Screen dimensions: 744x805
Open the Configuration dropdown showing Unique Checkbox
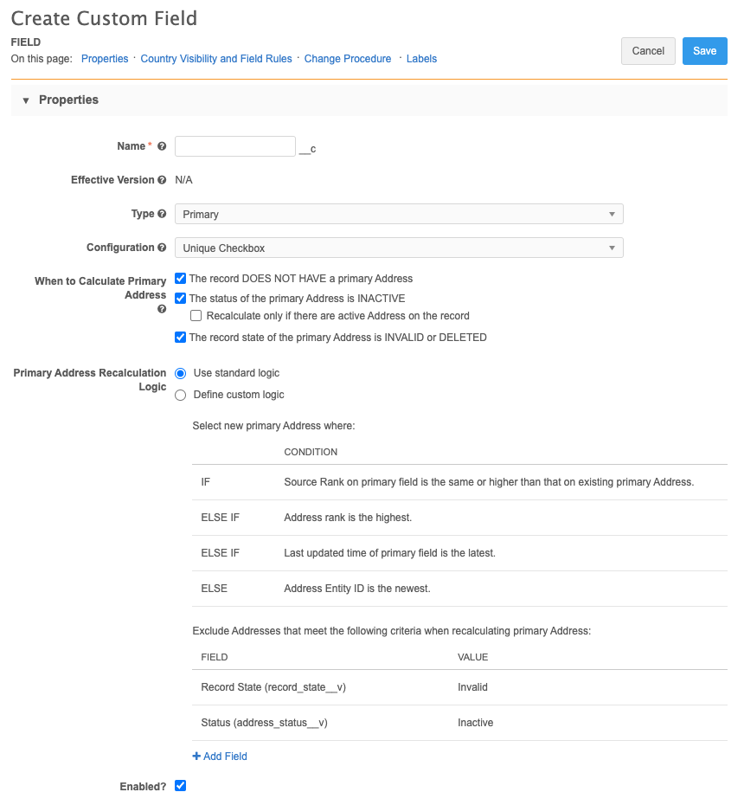[399, 248]
